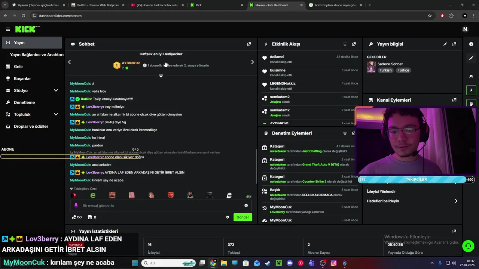Open BotRix user in chat

click(86, 99)
